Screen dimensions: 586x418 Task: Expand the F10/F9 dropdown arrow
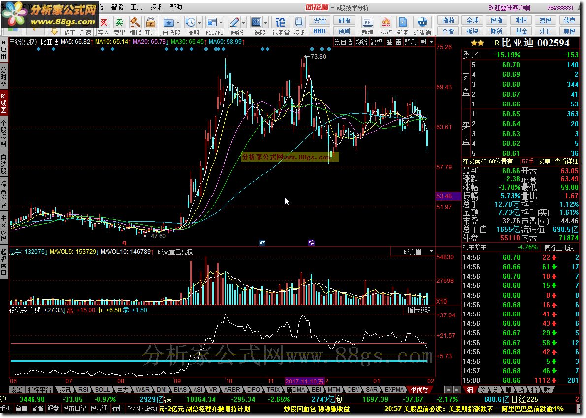coord(221,23)
